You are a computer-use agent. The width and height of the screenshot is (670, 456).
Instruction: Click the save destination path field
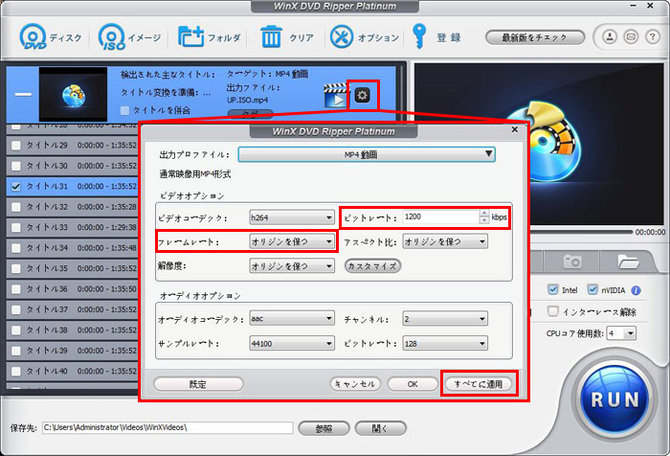coord(167,427)
